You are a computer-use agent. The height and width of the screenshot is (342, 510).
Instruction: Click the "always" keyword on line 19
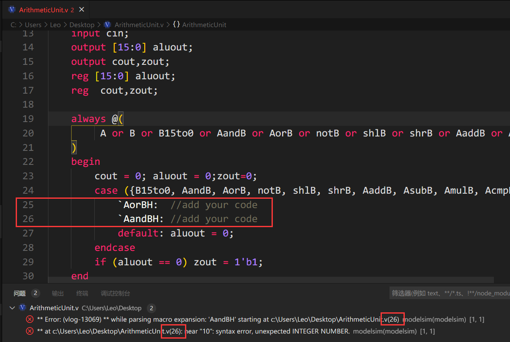click(88, 119)
